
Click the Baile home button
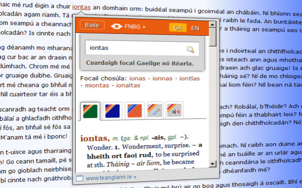coord(92,25)
